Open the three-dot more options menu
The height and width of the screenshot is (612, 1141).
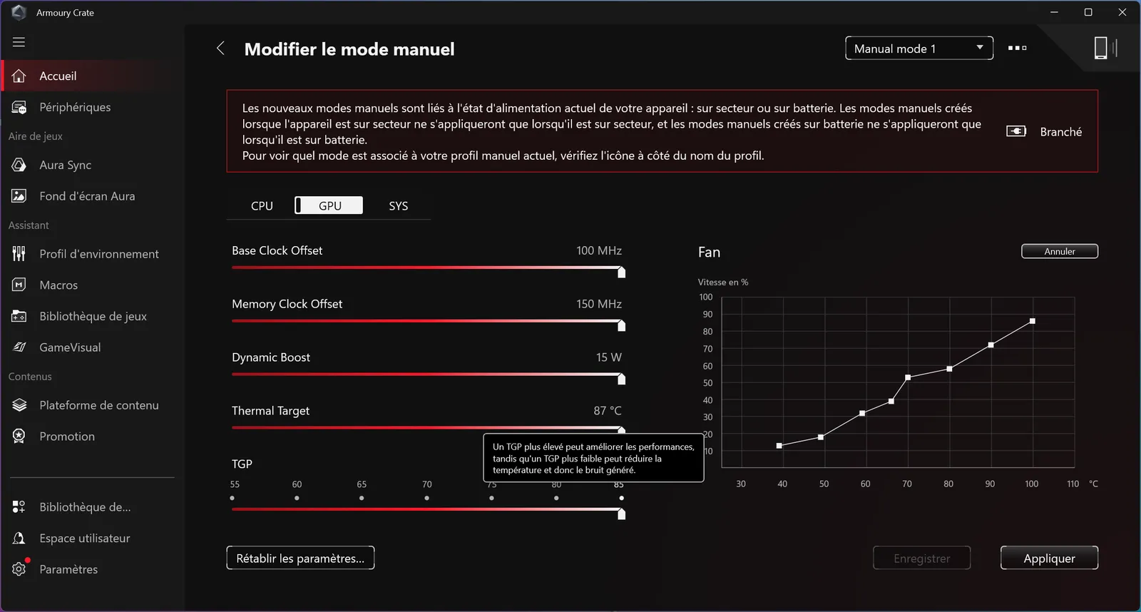1017,48
